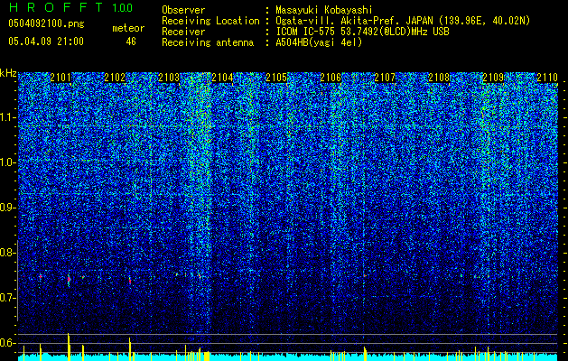This screenshot has width=568, height=361.
Task: Click the tallest yellow signal spike under 2101
Action: tap(68, 347)
